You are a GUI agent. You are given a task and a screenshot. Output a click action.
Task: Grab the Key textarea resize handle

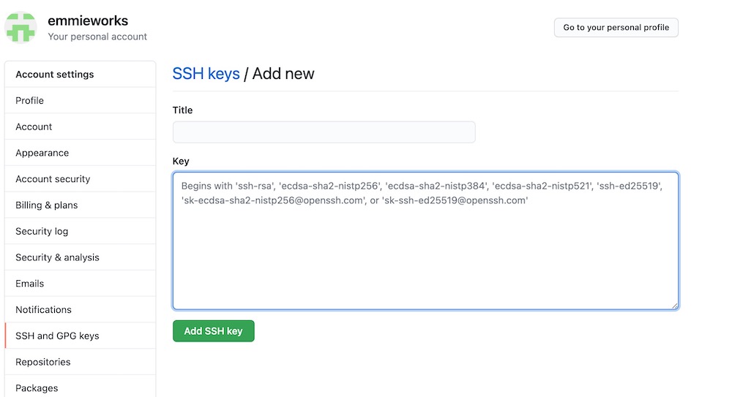pos(675,306)
